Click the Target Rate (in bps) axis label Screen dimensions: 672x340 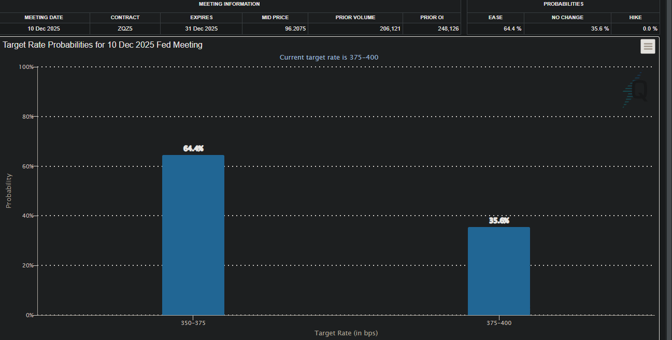pyautogui.click(x=346, y=333)
